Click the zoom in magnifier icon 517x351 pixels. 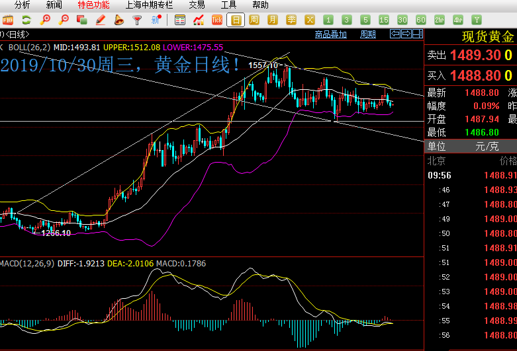click(45, 20)
